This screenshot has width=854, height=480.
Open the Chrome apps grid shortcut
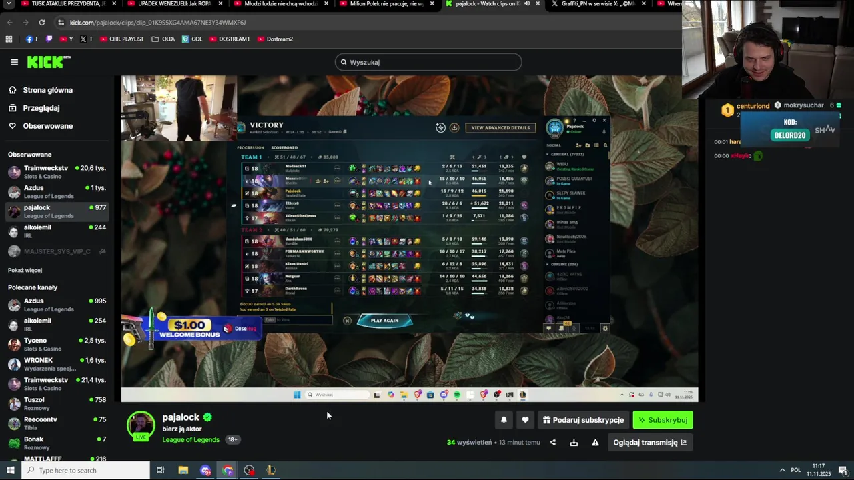[9, 39]
